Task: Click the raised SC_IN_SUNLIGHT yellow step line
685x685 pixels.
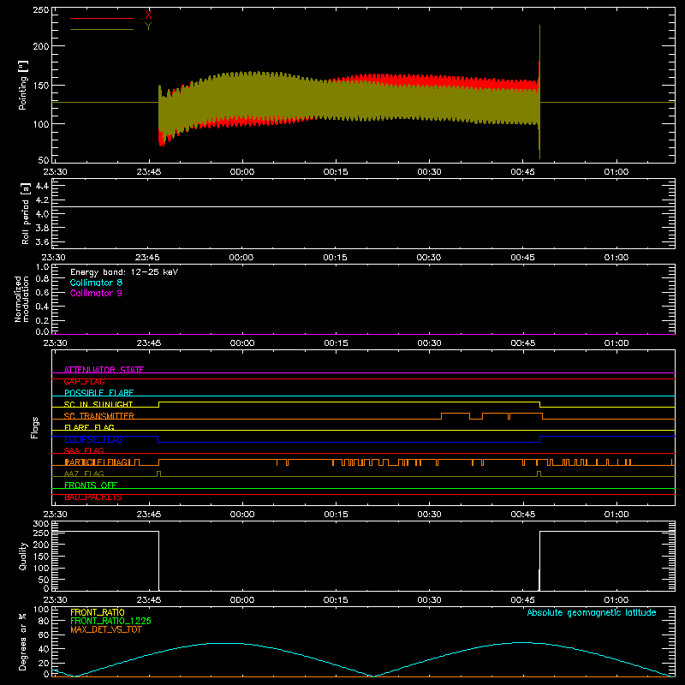Action: (x=349, y=402)
